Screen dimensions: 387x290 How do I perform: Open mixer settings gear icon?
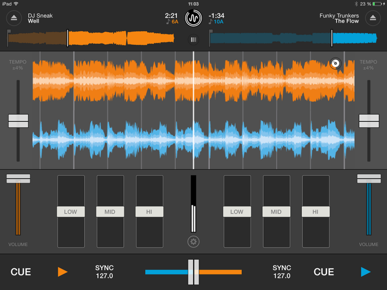[193, 242]
